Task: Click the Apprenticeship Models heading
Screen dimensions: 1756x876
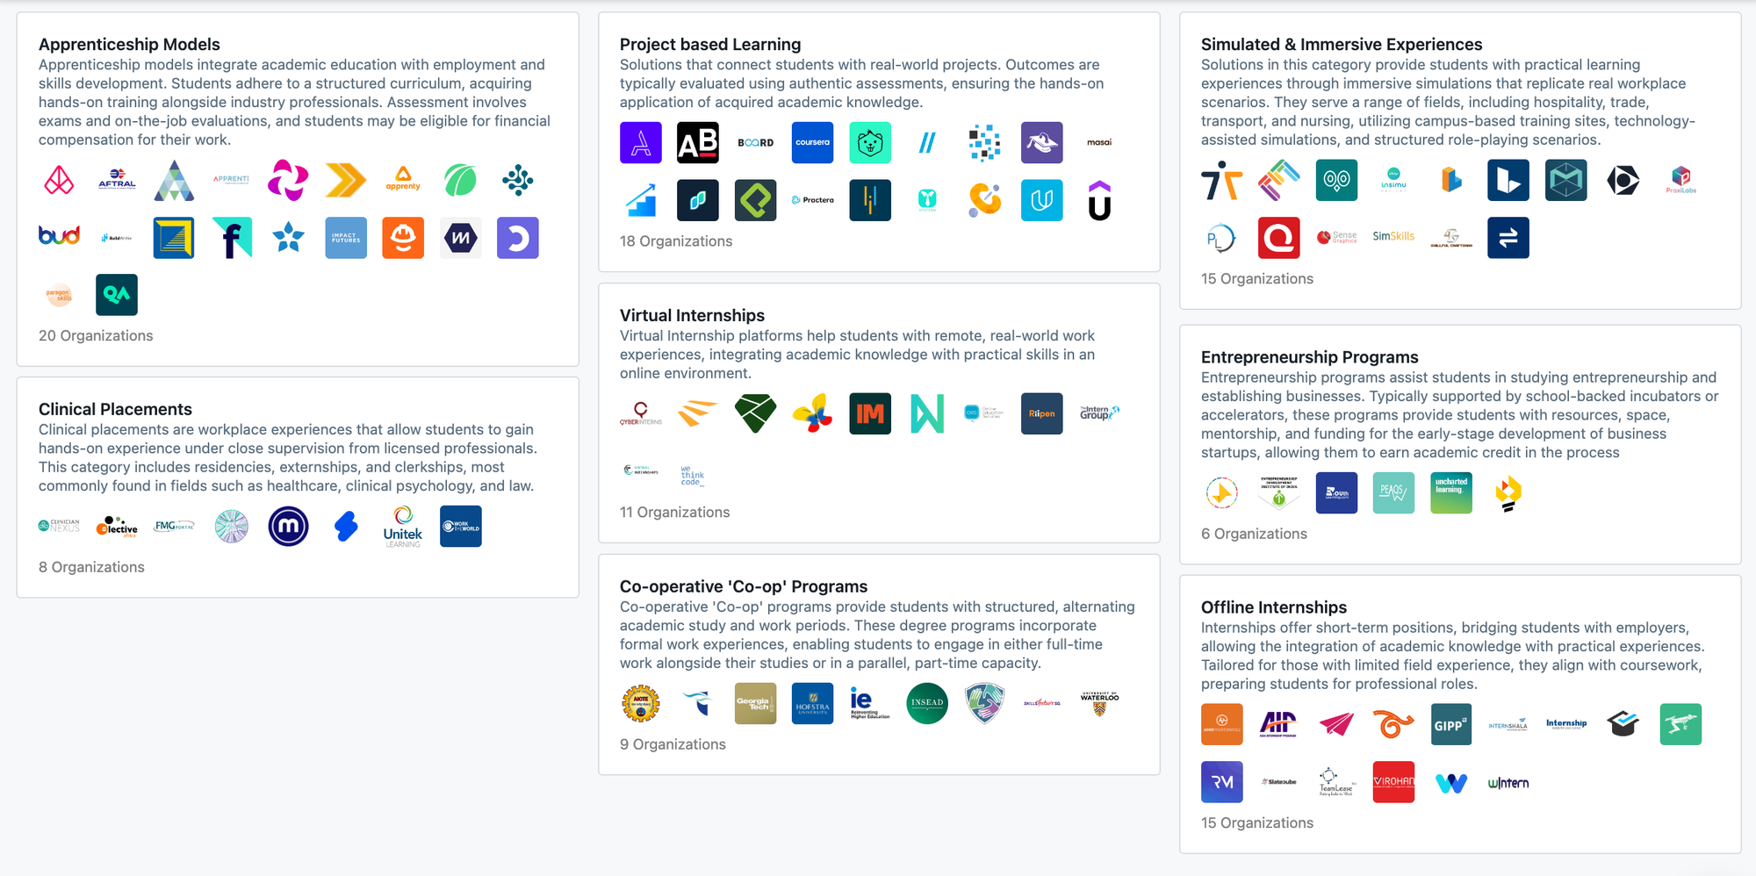Action: pyautogui.click(x=129, y=44)
